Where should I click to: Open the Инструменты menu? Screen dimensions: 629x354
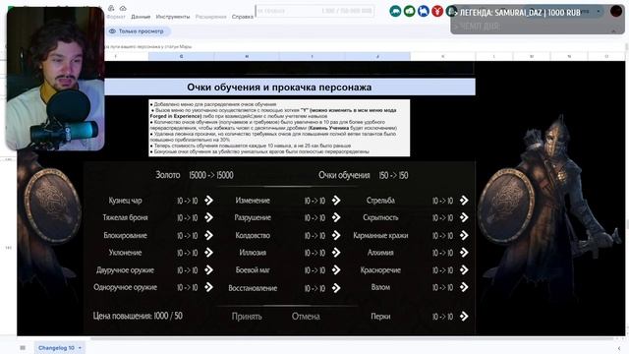click(173, 17)
